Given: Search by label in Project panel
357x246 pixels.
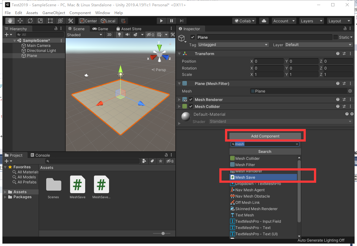Looking at the screenshot, I should 152,161.
